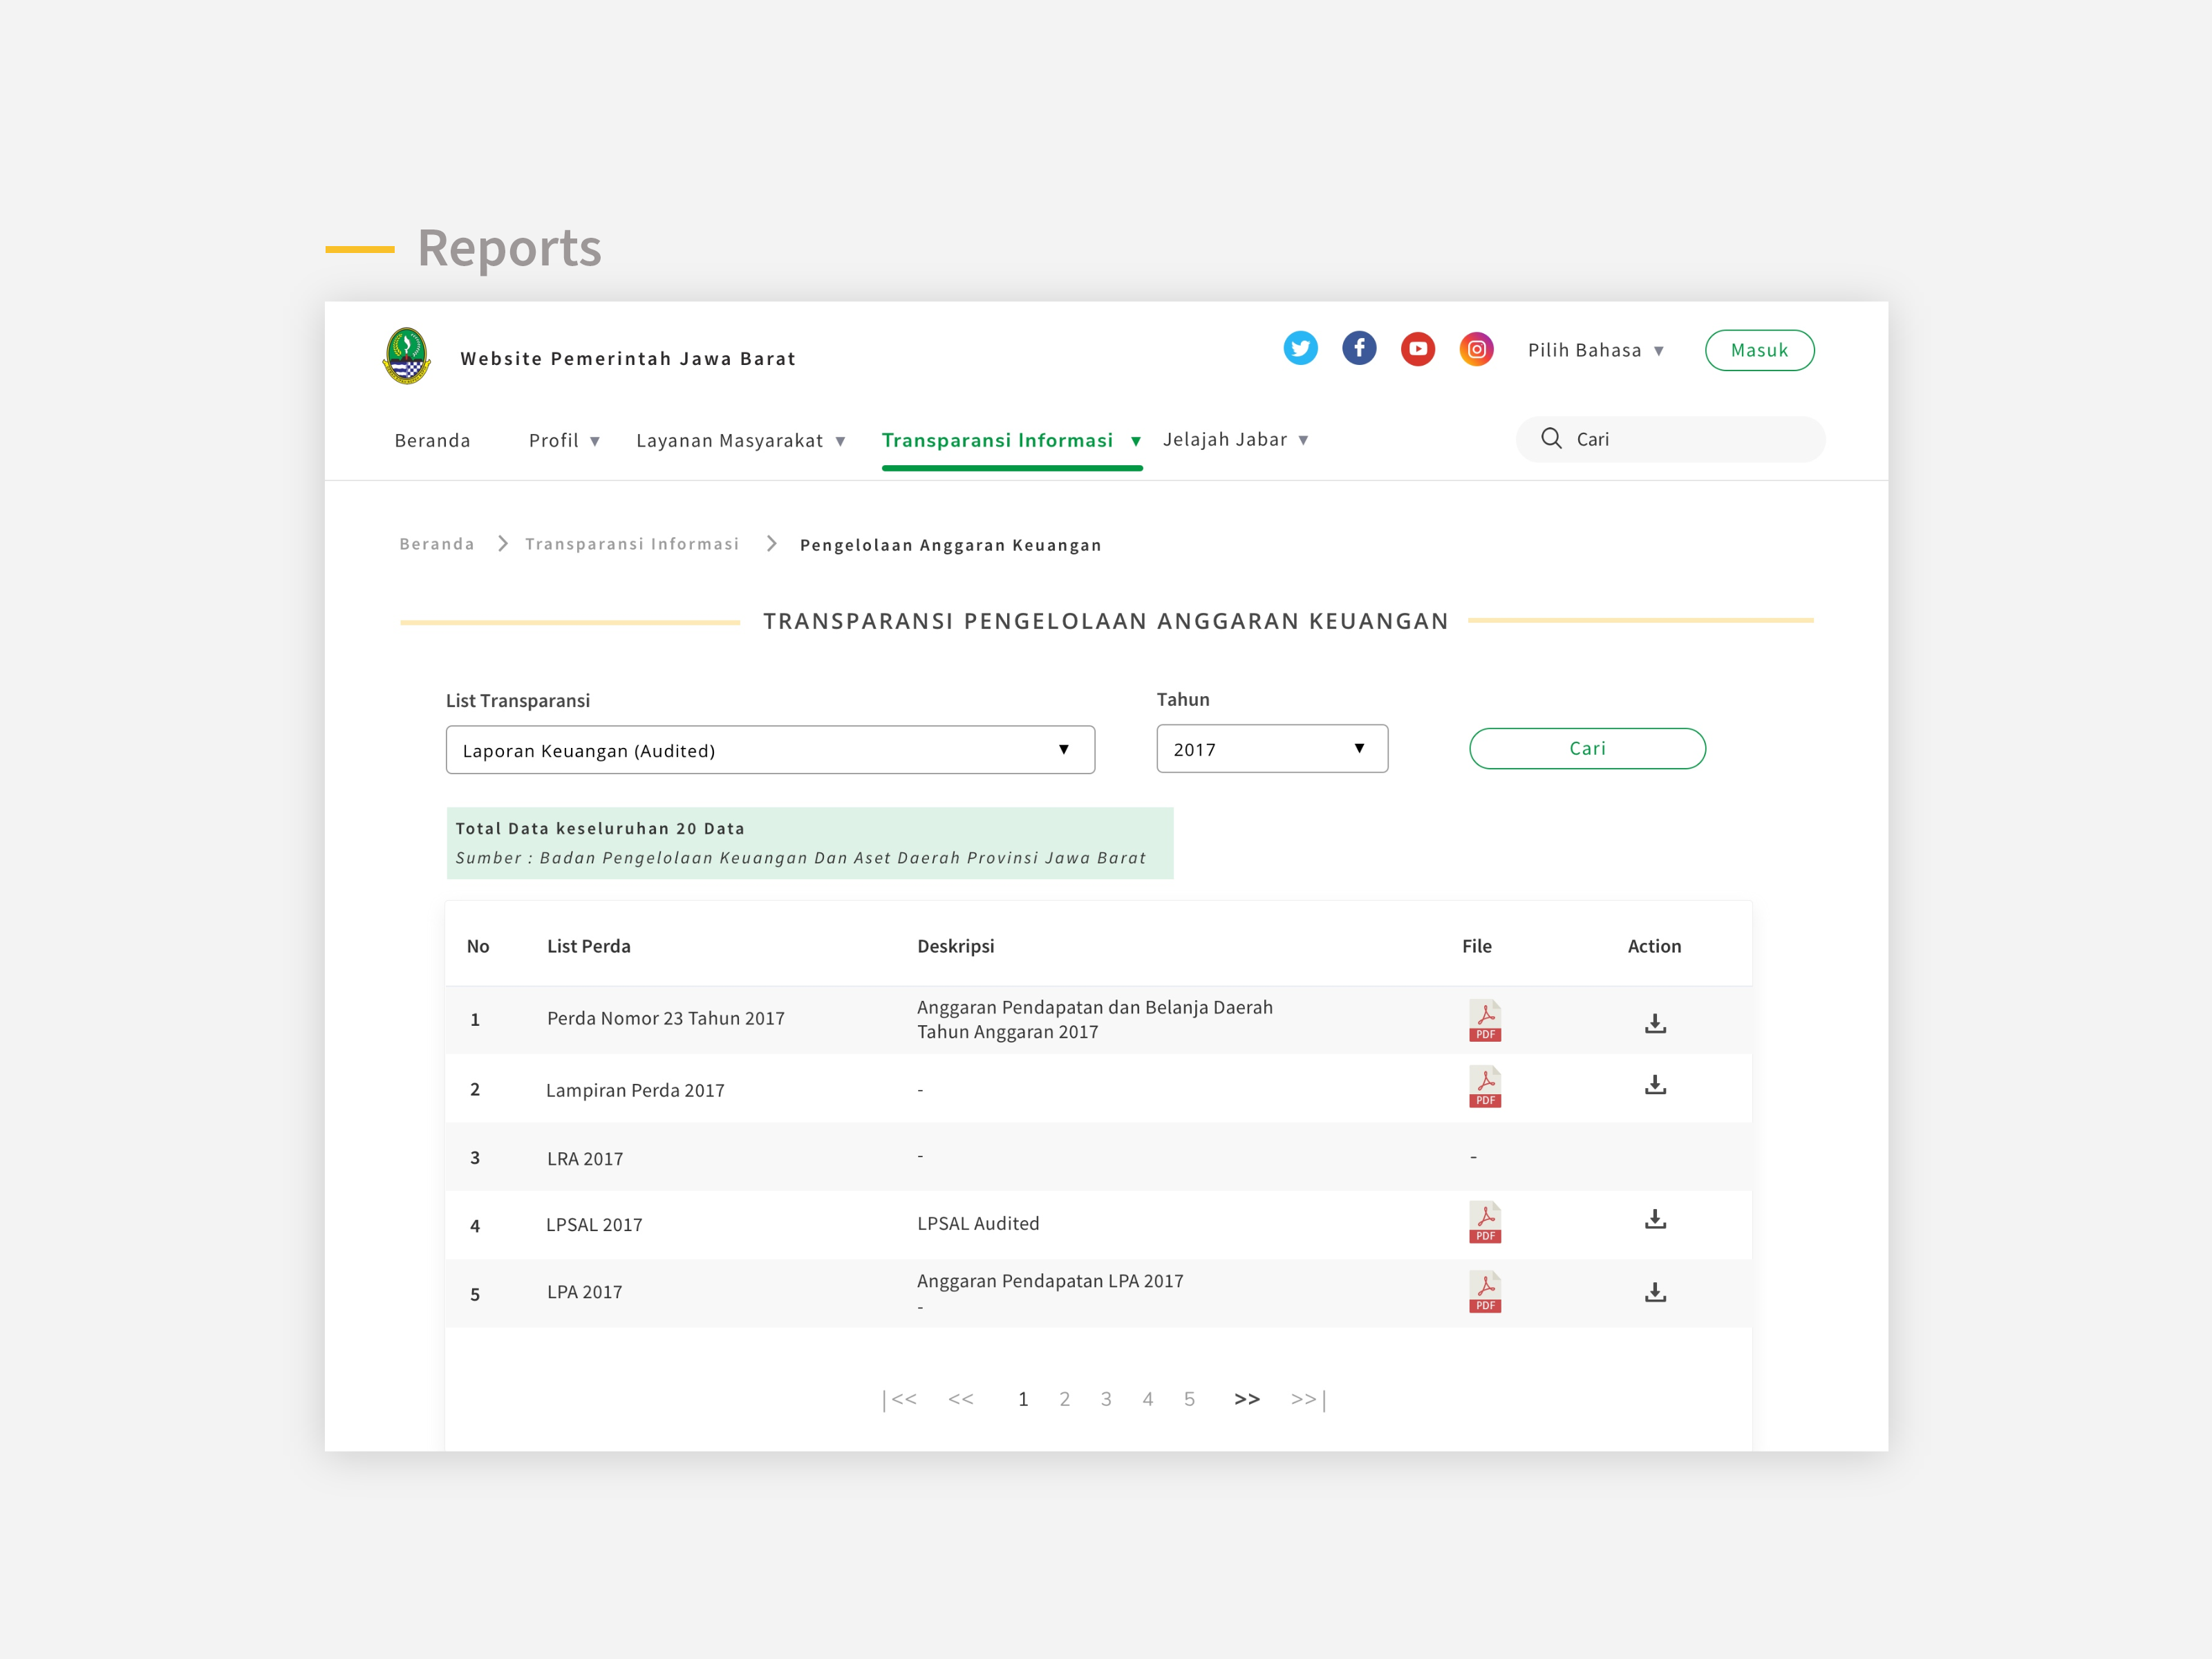Select the LRA 2017 cell
This screenshot has height=1659, width=2212.
pos(584,1159)
